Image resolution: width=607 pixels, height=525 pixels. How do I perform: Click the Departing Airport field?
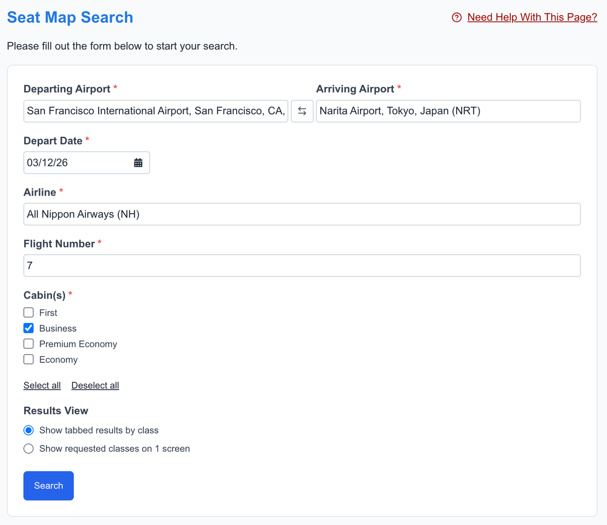(x=152, y=111)
